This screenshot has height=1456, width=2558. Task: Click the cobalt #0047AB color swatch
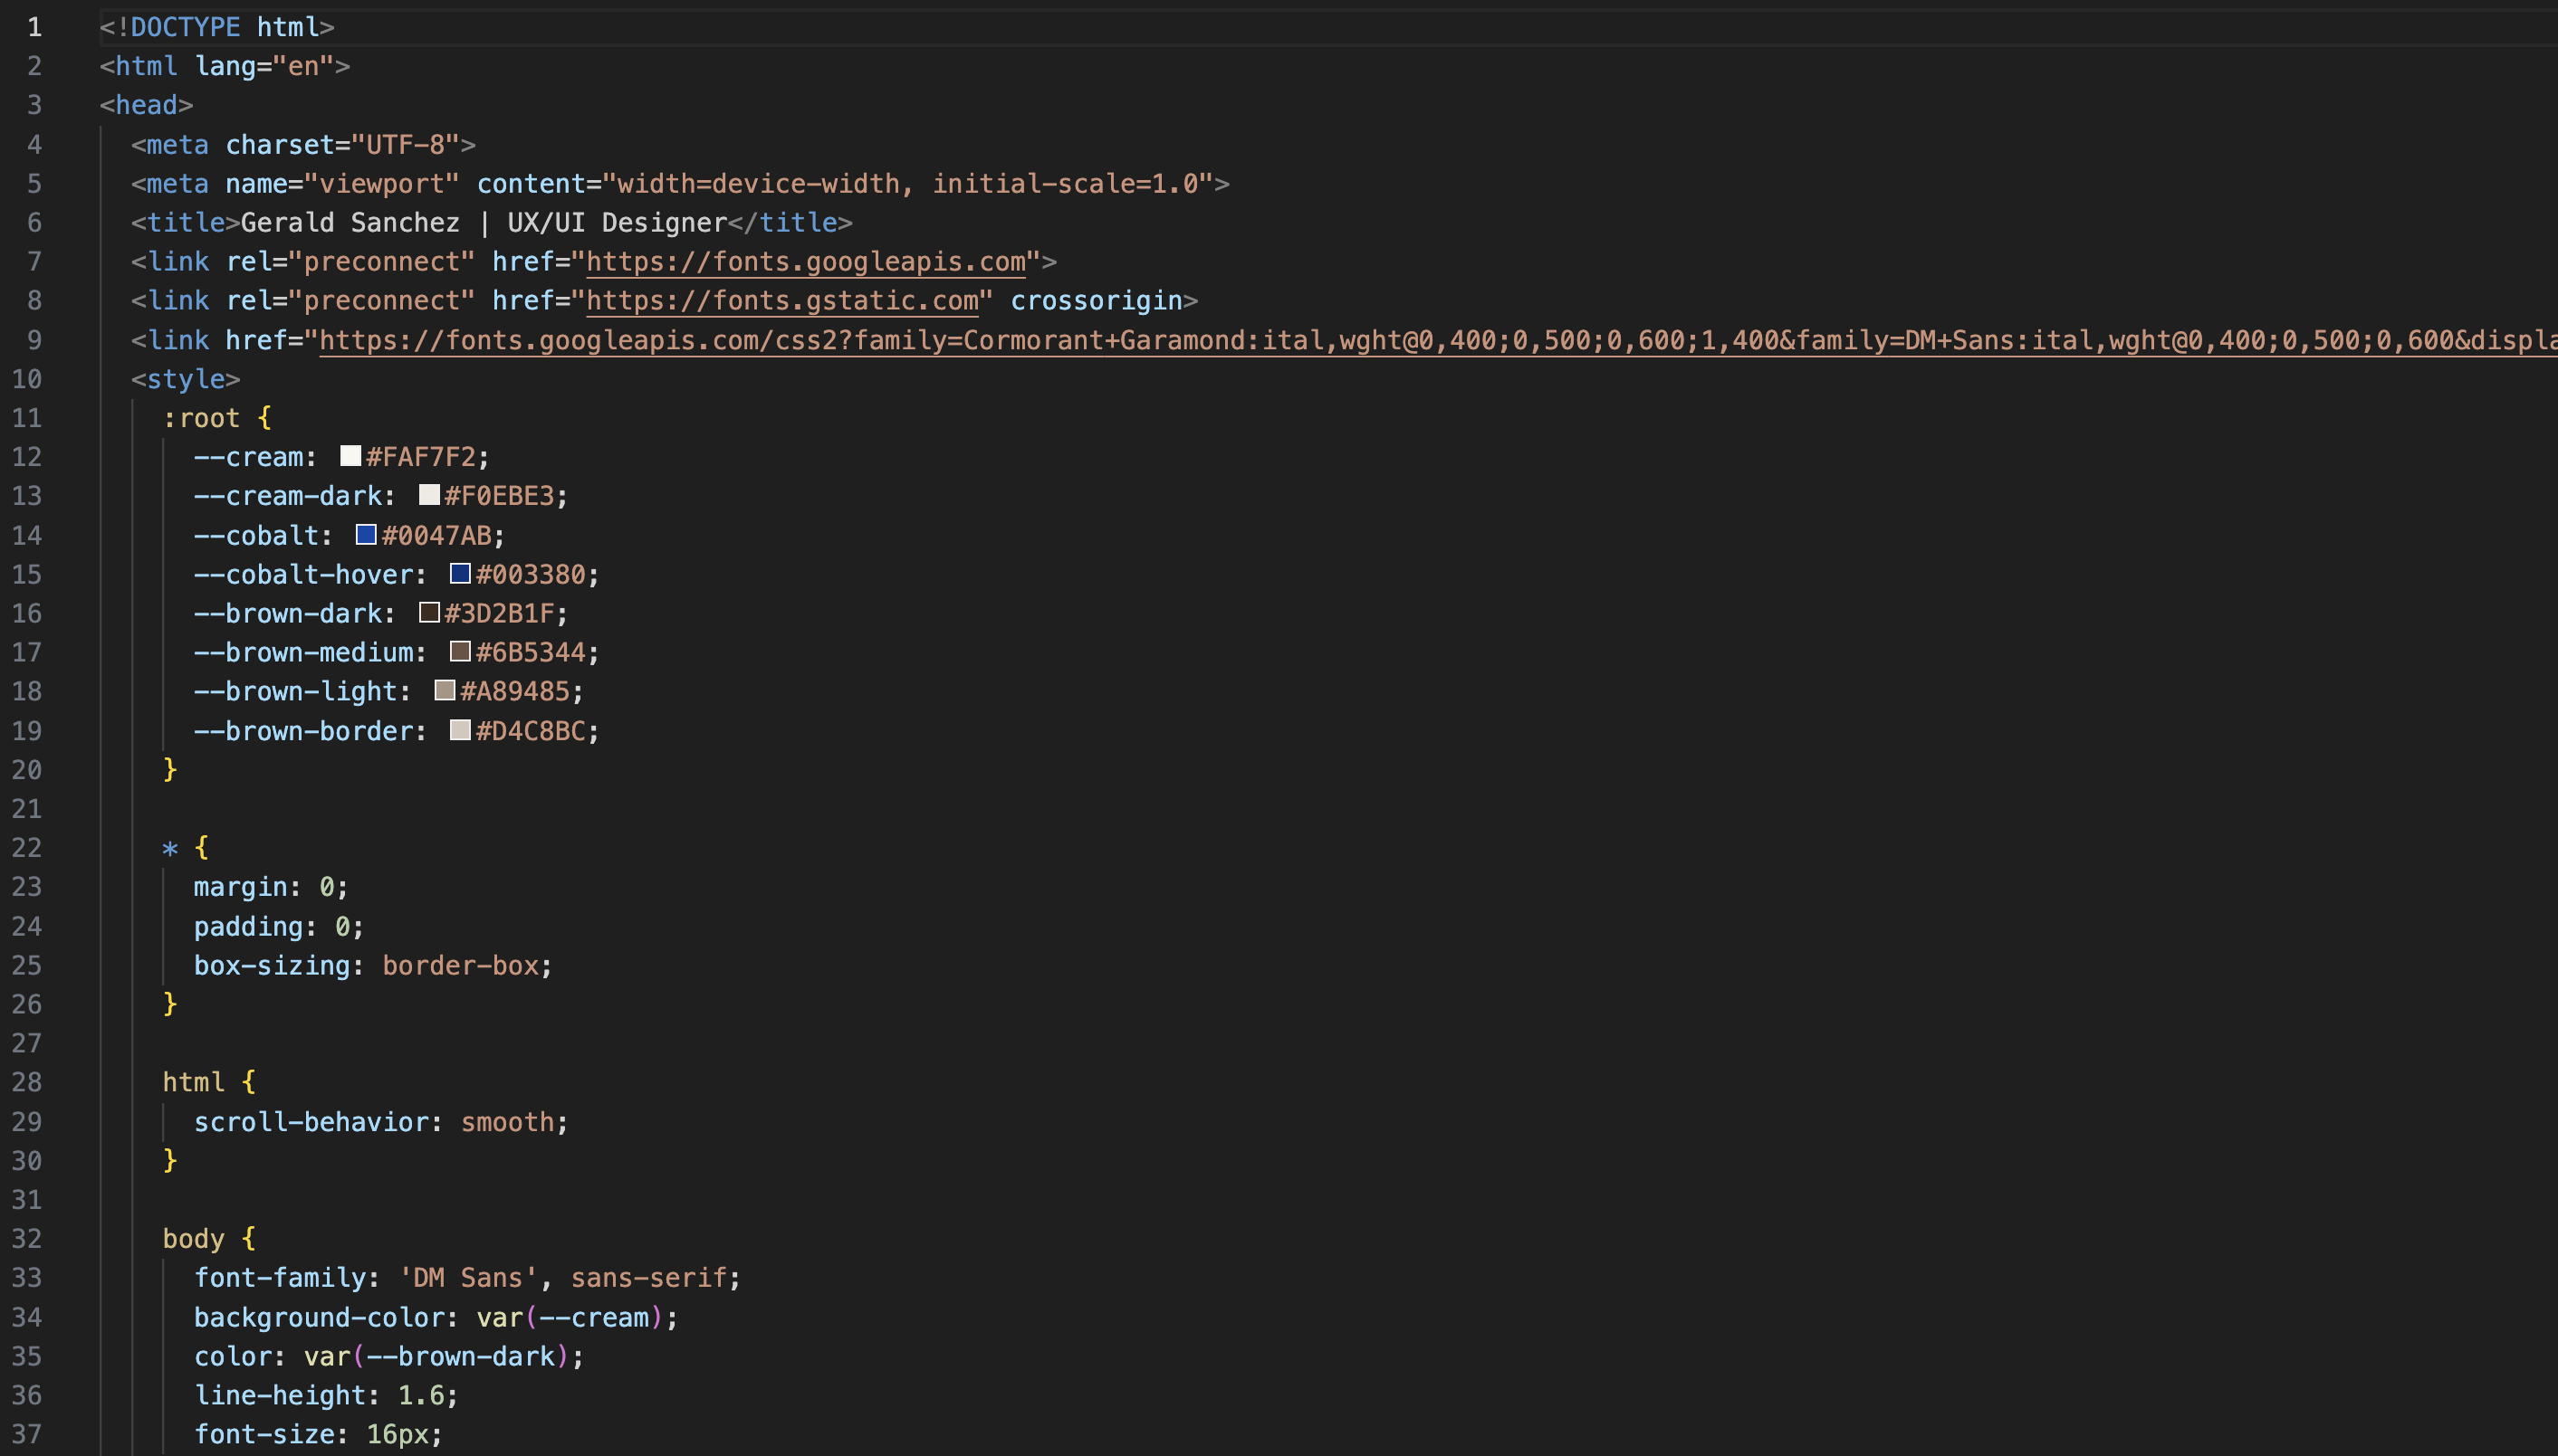tap(366, 535)
